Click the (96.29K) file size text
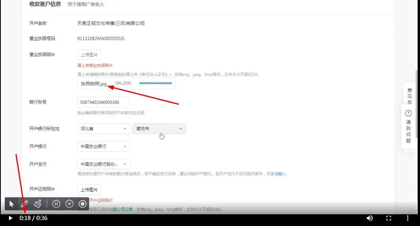Image resolution: width=420 pixels, height=226 pixels. coord(123,83)
